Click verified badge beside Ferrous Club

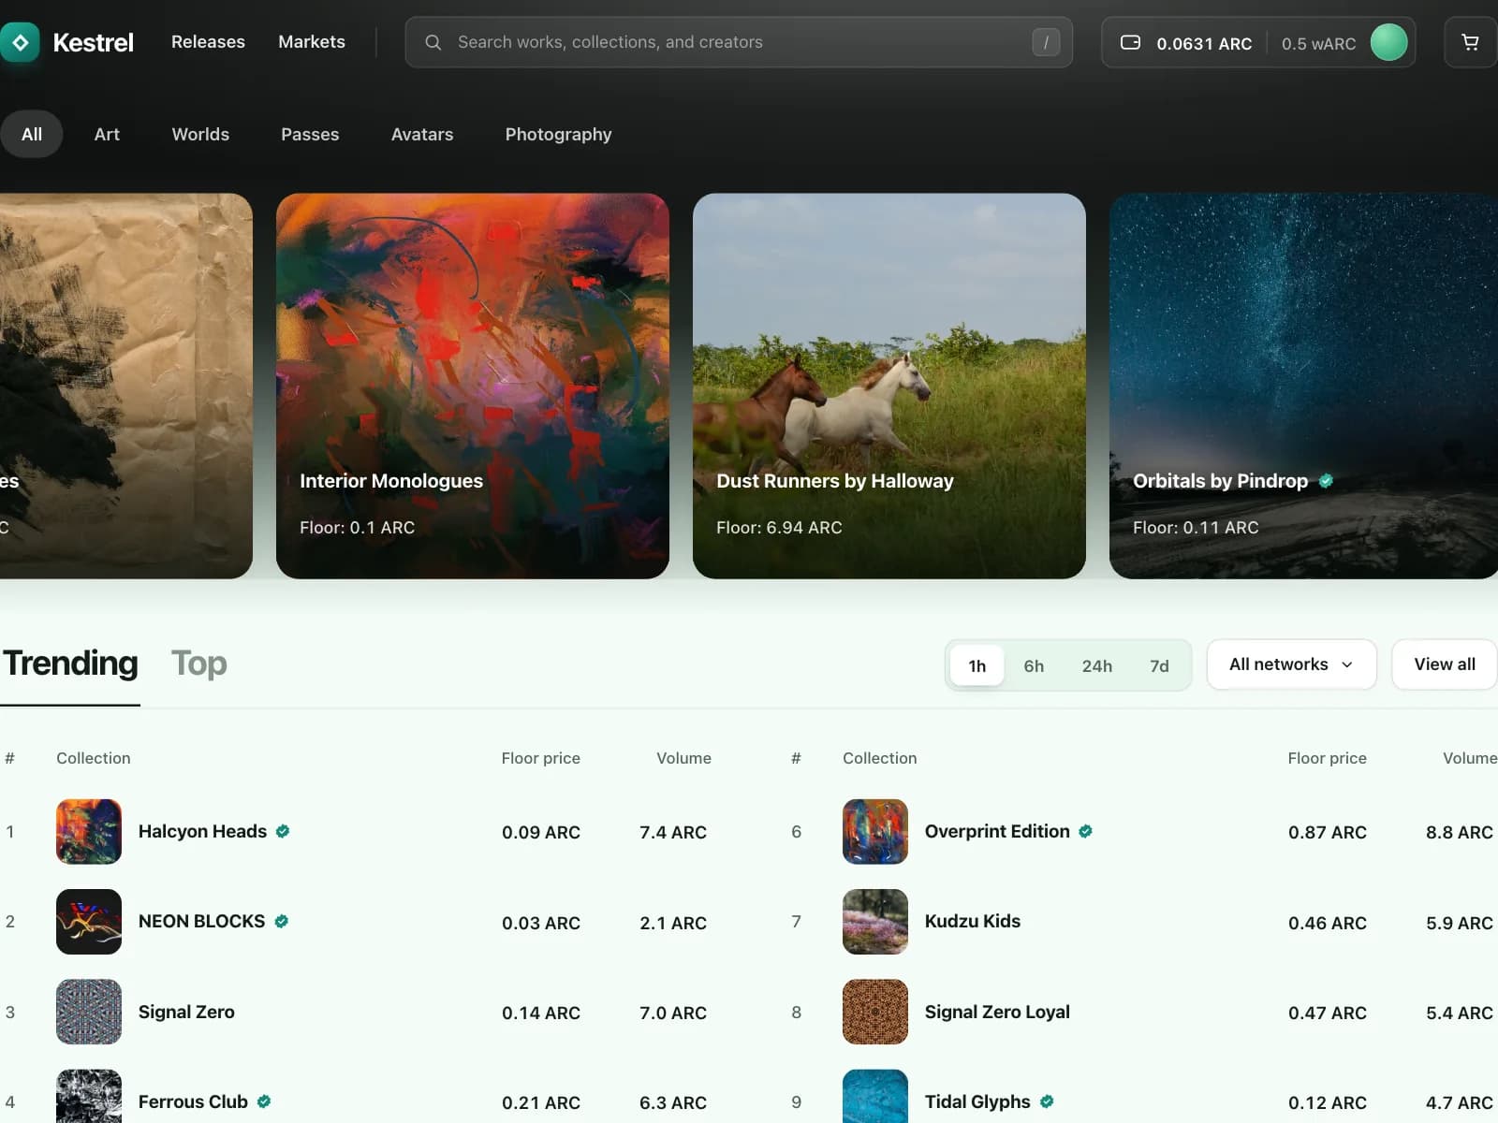[x=264, y=1101]
